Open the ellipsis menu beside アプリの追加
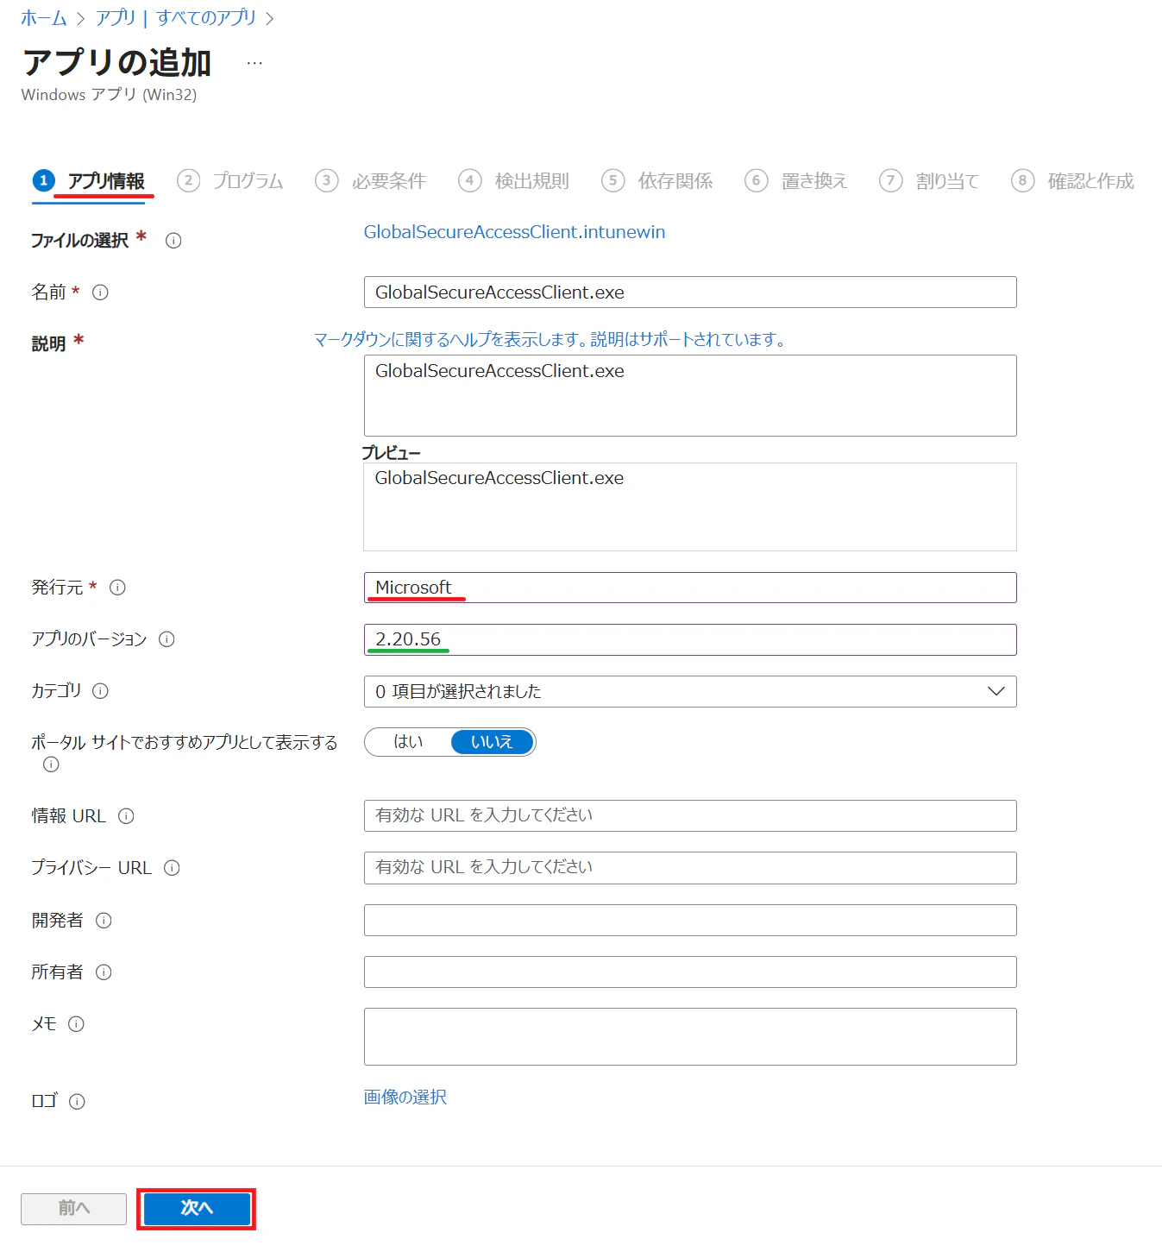 click(x=254, y=63)
